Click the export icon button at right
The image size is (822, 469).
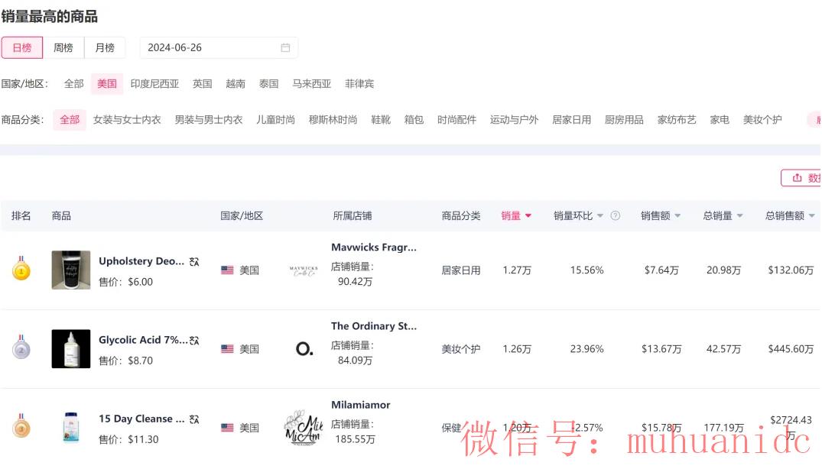(x=801, y=178)
